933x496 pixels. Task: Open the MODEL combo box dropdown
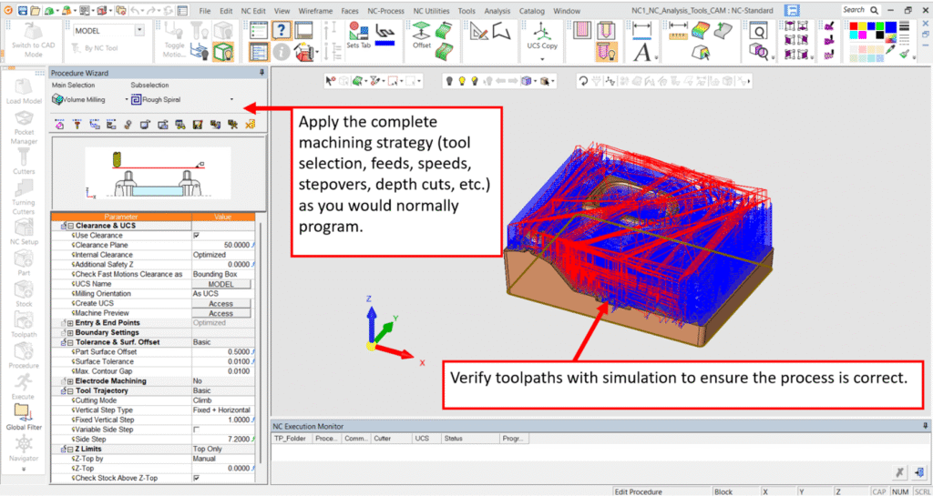coord(140,30)
